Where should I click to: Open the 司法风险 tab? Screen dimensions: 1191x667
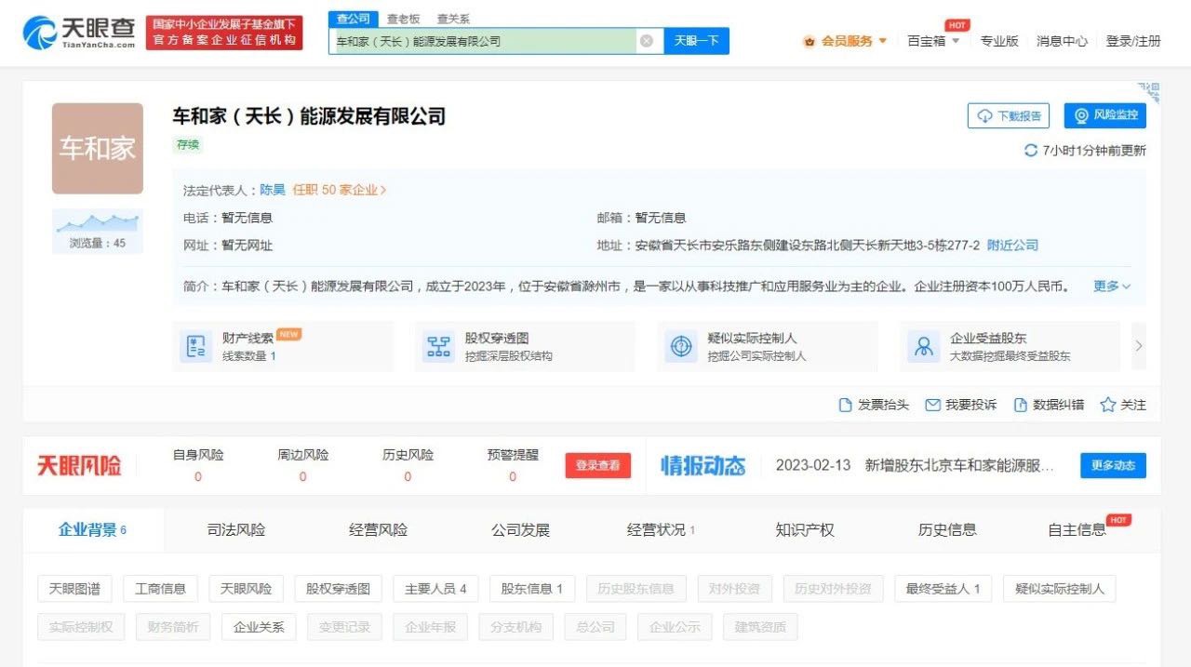coord(235,530)
